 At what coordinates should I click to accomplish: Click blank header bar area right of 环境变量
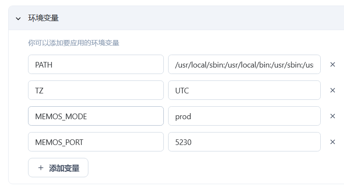(x=194, y=18)
